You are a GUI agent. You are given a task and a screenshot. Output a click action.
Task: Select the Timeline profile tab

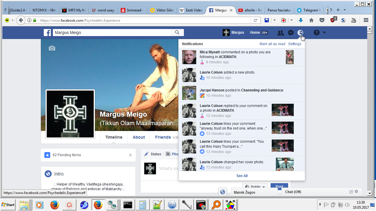pyautogui.click(x=114, y=137)
